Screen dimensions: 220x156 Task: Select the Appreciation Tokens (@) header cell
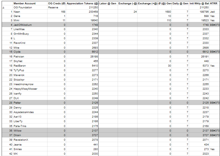[x=82, y=3]
